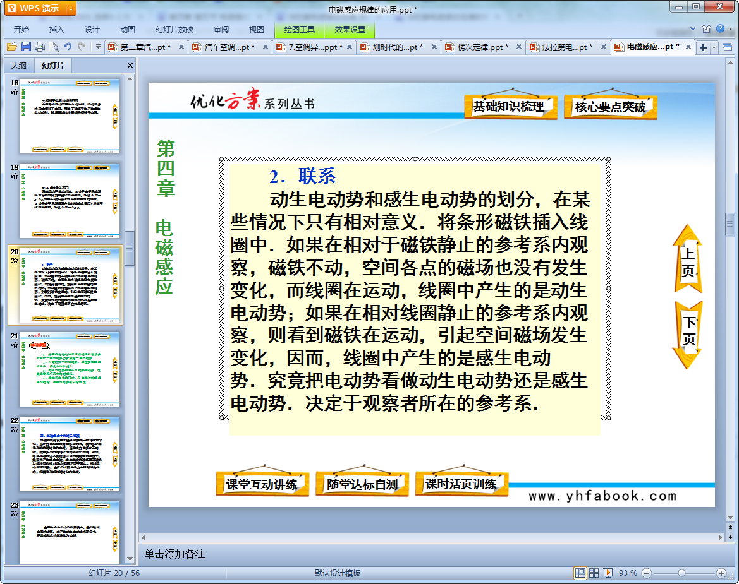739x584 pixels.
Task: Save the presentation with the floppy disk icon
Action: click(x=26, y=47)
